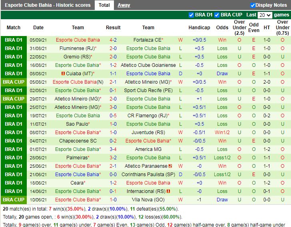Viewport: 291px width, 227px height.
Task: Select the BRA CUP label on 05/08/21 row
Action: point(14,82)
